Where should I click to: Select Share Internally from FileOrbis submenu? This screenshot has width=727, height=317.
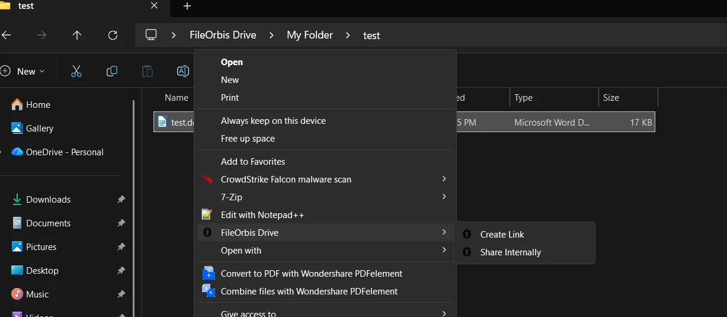click(x=510, y=252)
